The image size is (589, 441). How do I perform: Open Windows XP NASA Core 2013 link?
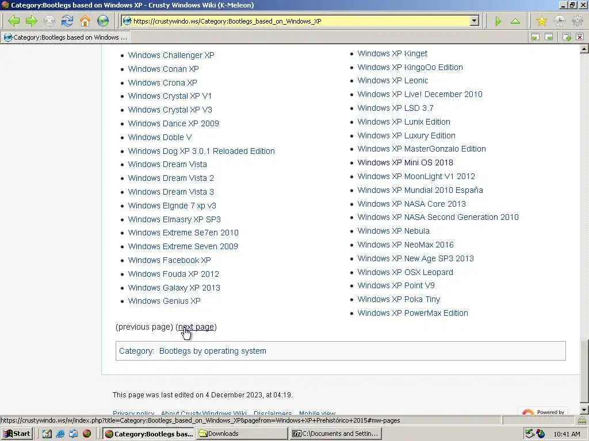pos(412,204)
